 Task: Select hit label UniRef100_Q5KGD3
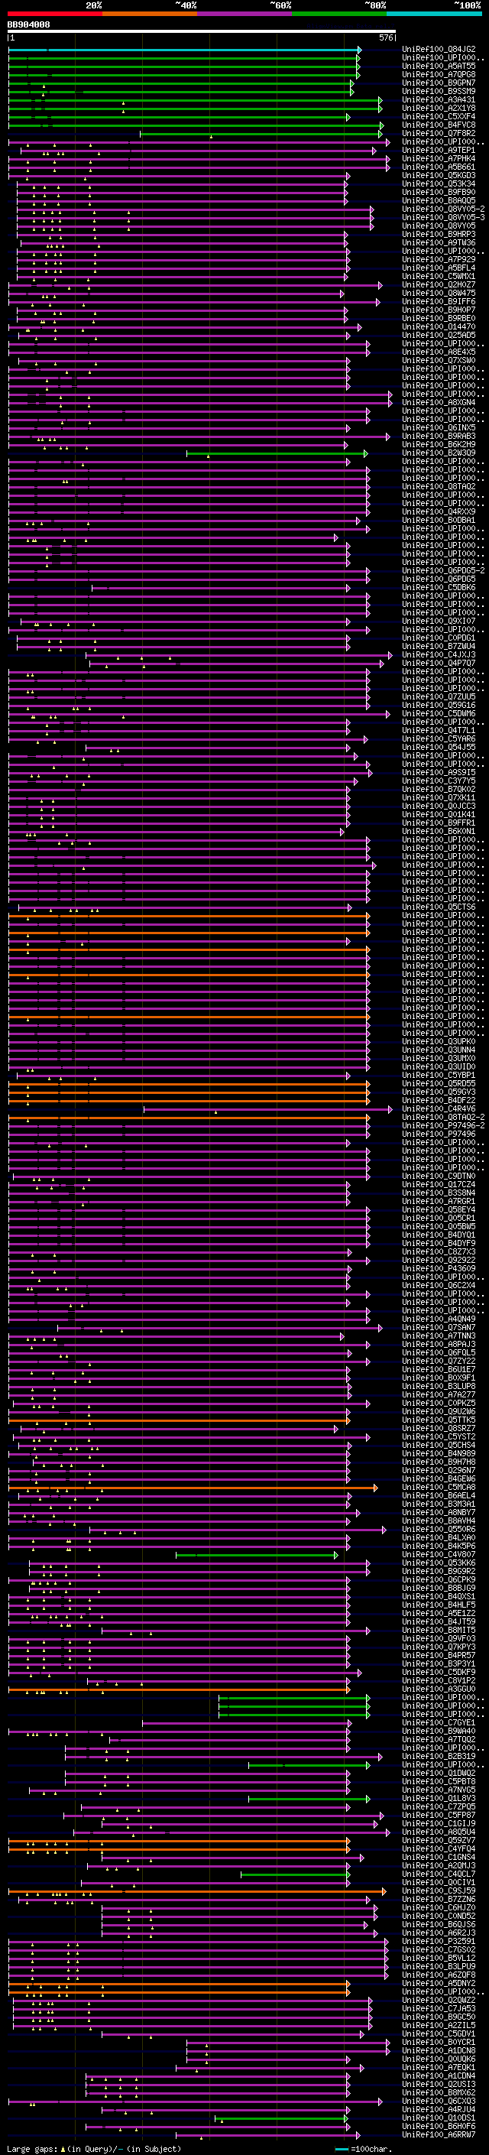tap(439, 176)
